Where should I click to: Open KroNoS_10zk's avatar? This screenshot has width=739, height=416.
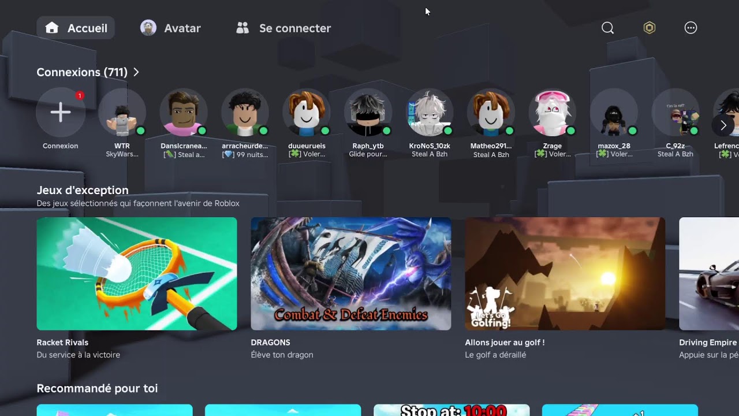430,112
